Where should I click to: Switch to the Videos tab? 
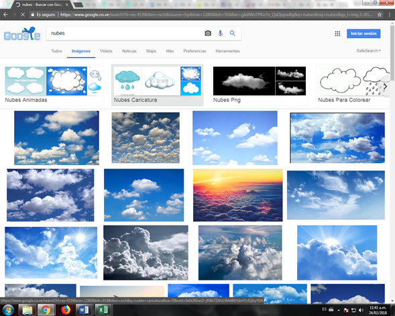106,51
